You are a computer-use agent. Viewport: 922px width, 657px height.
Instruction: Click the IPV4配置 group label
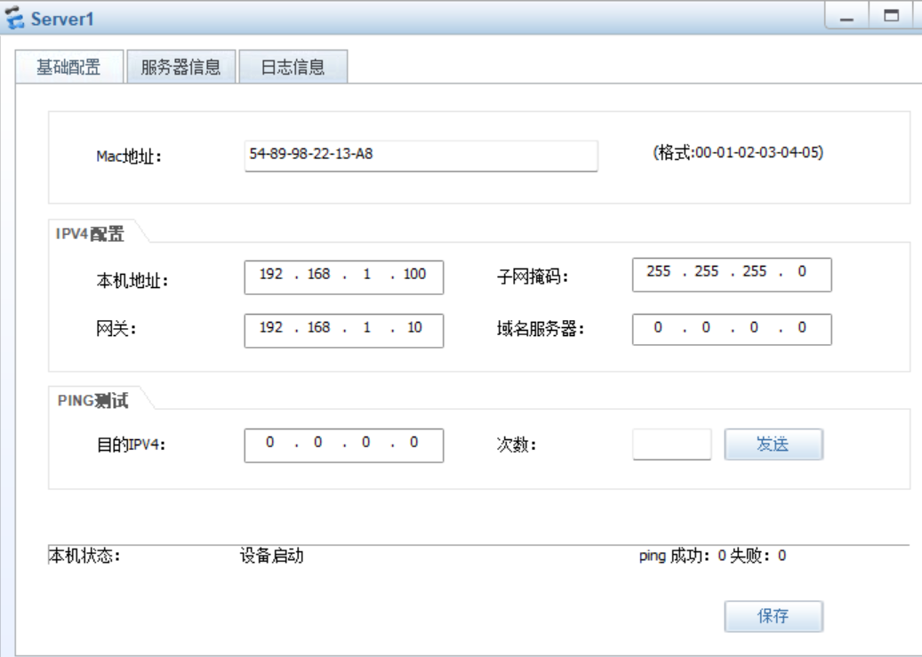[90, 234]
